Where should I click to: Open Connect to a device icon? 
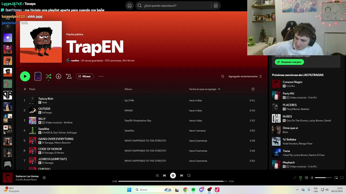tap(306, 178)
